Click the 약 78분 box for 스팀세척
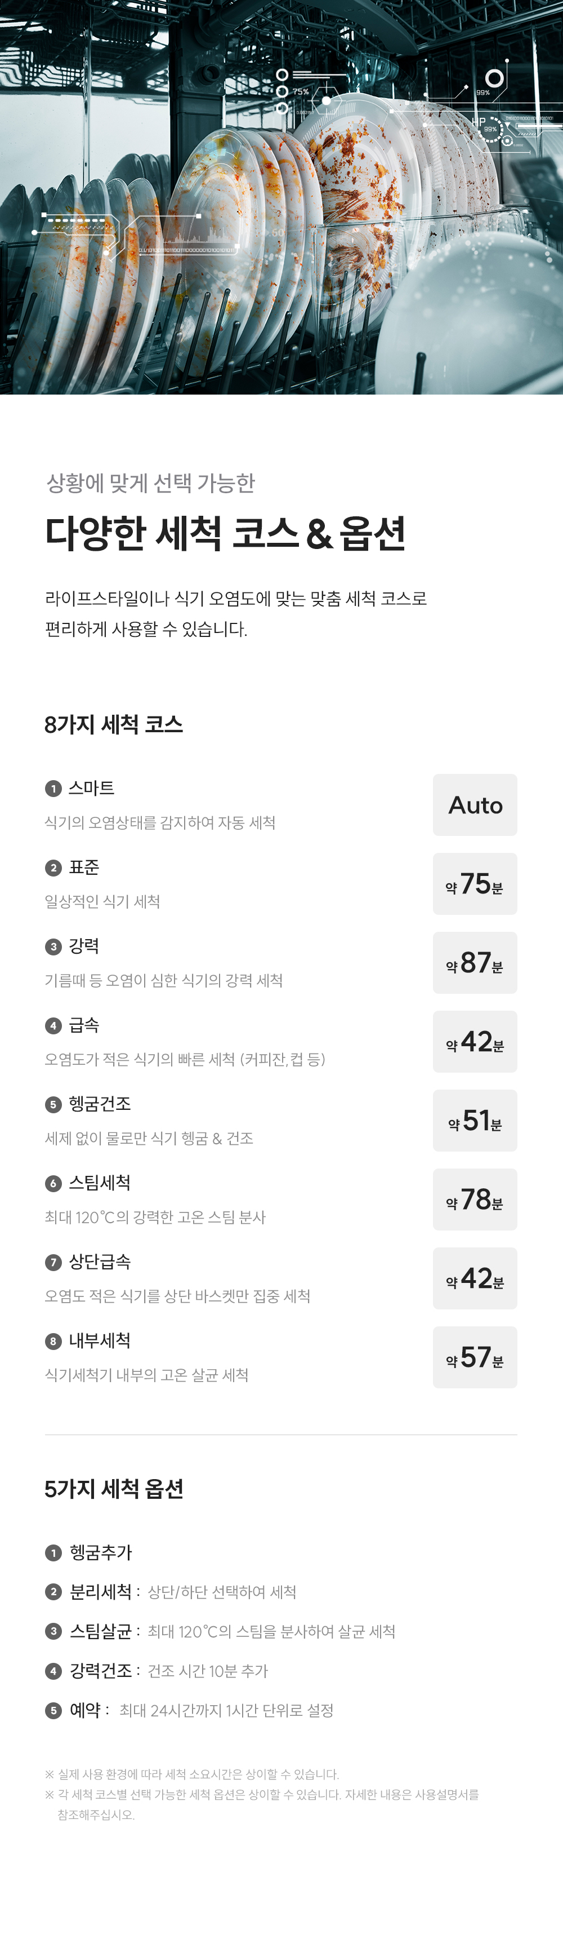The width and height of the screenshot is (563, 1934). [475, 1199]
